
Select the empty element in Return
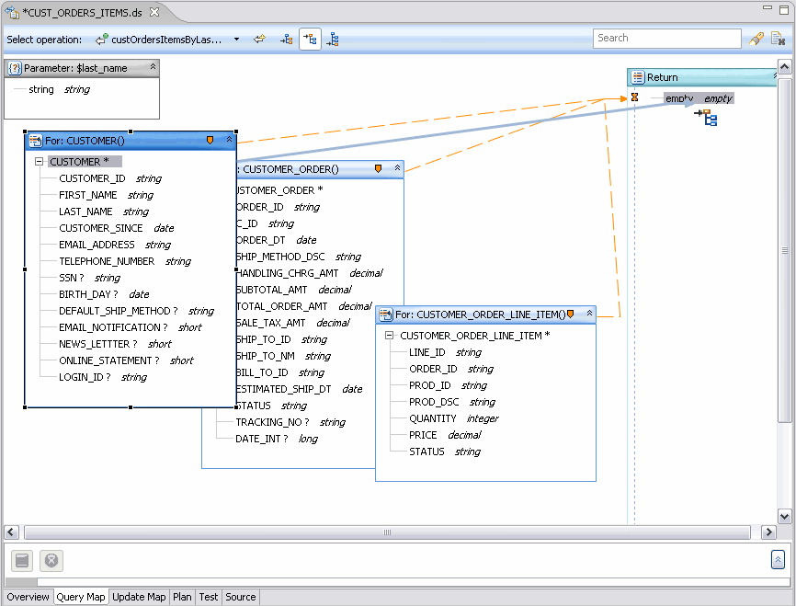tap(699, 98)
